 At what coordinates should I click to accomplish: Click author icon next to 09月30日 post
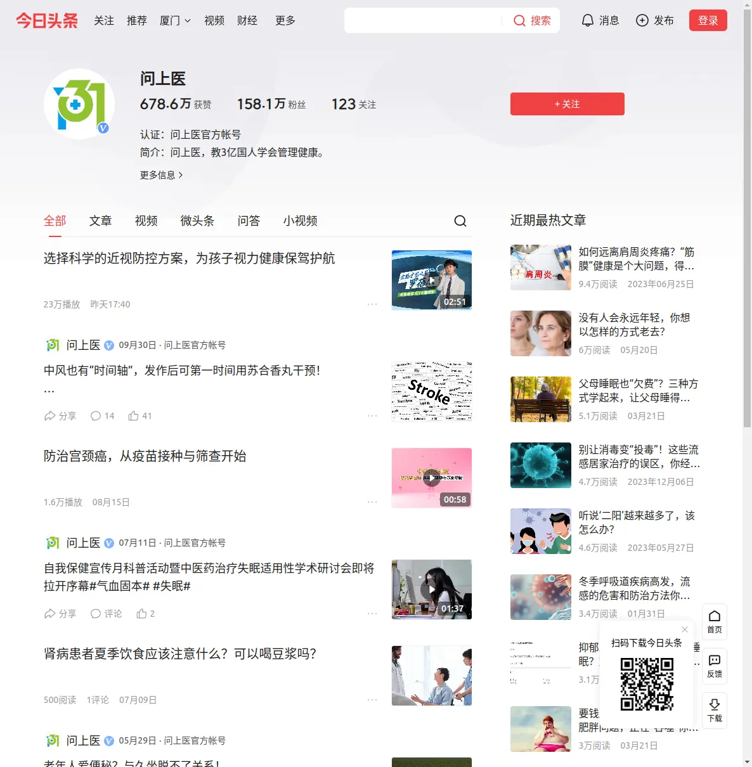click(53, 345)
